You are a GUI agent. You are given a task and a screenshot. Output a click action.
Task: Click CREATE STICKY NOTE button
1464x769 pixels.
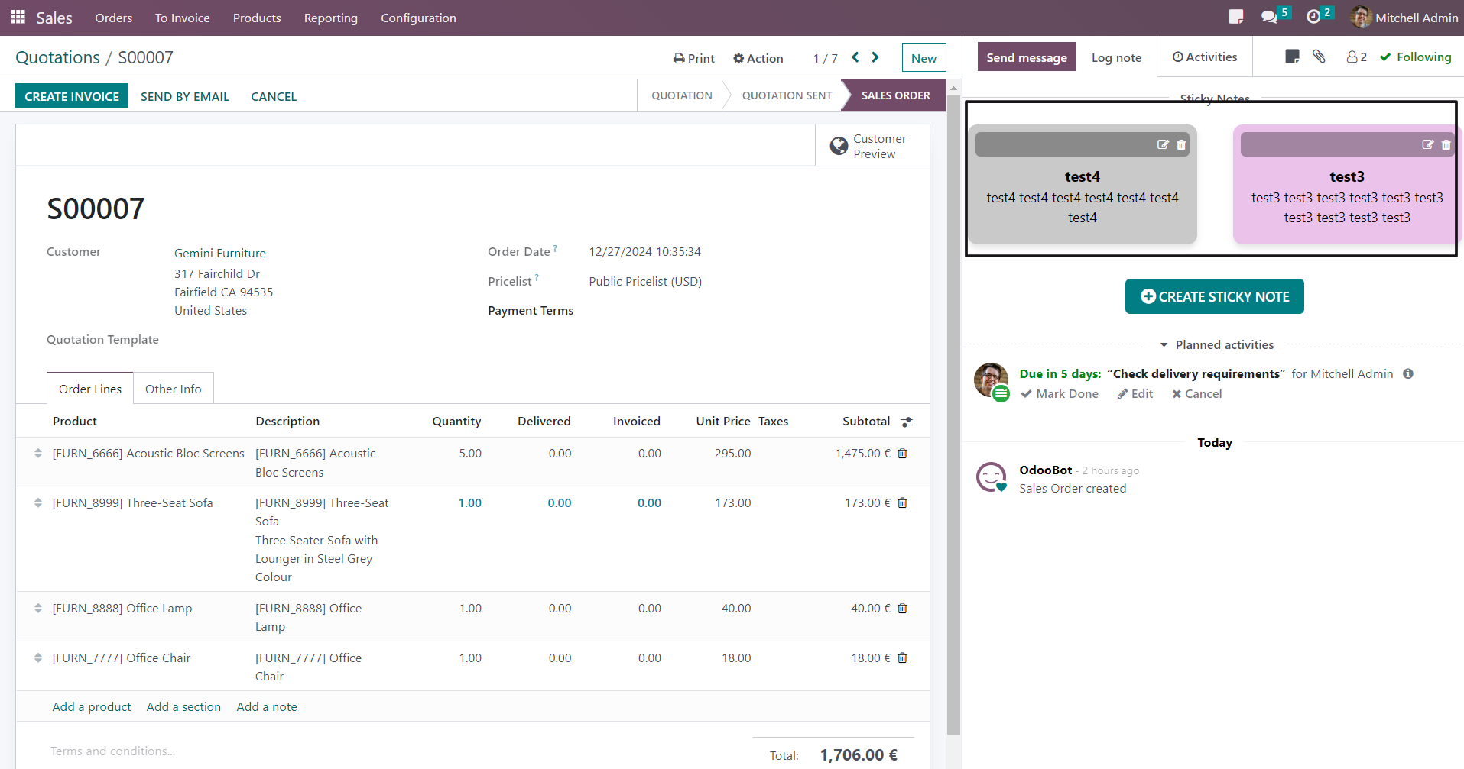click(1215, 296)
